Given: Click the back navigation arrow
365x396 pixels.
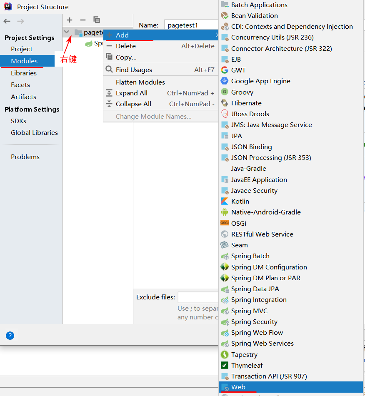Looking at the screenshot, I should (x=7, y=21).
